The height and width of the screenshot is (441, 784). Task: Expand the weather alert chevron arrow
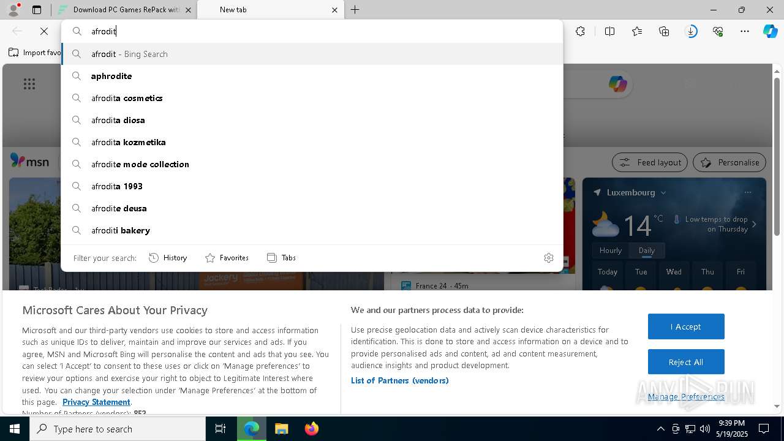(754, 224)
